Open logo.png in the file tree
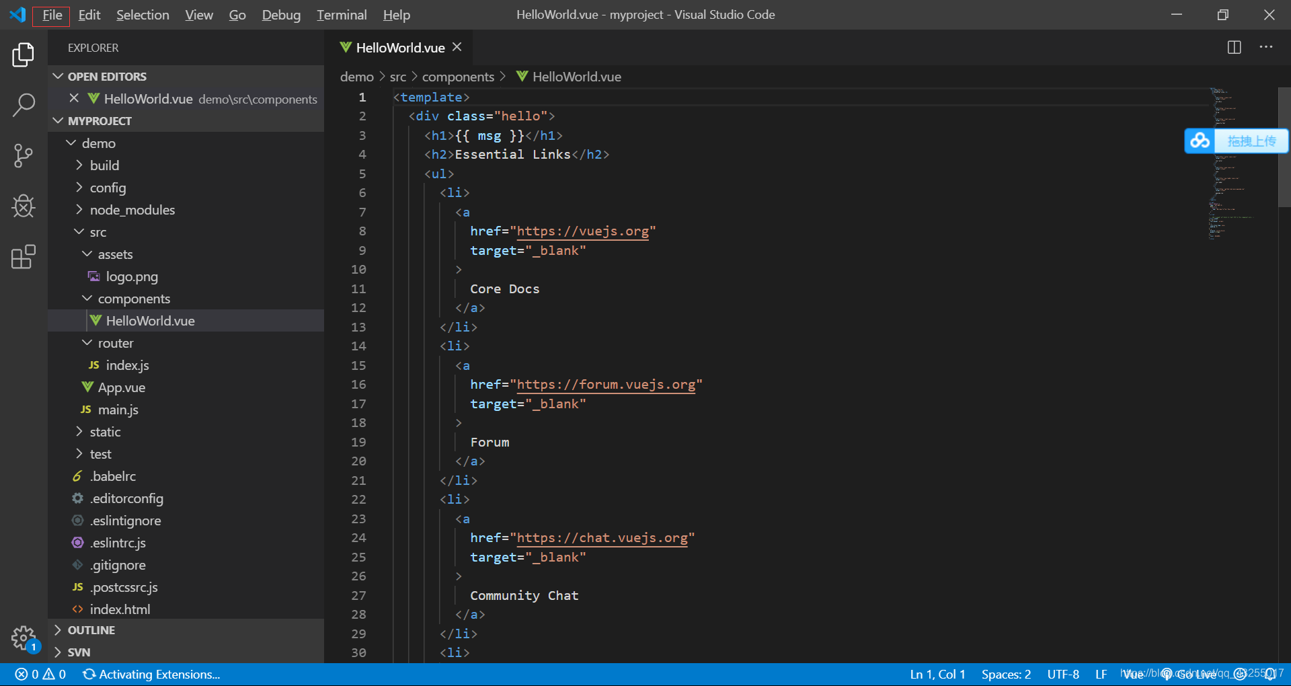The width and height of the screenshot is (1291, 686). [x=186, y=276]
